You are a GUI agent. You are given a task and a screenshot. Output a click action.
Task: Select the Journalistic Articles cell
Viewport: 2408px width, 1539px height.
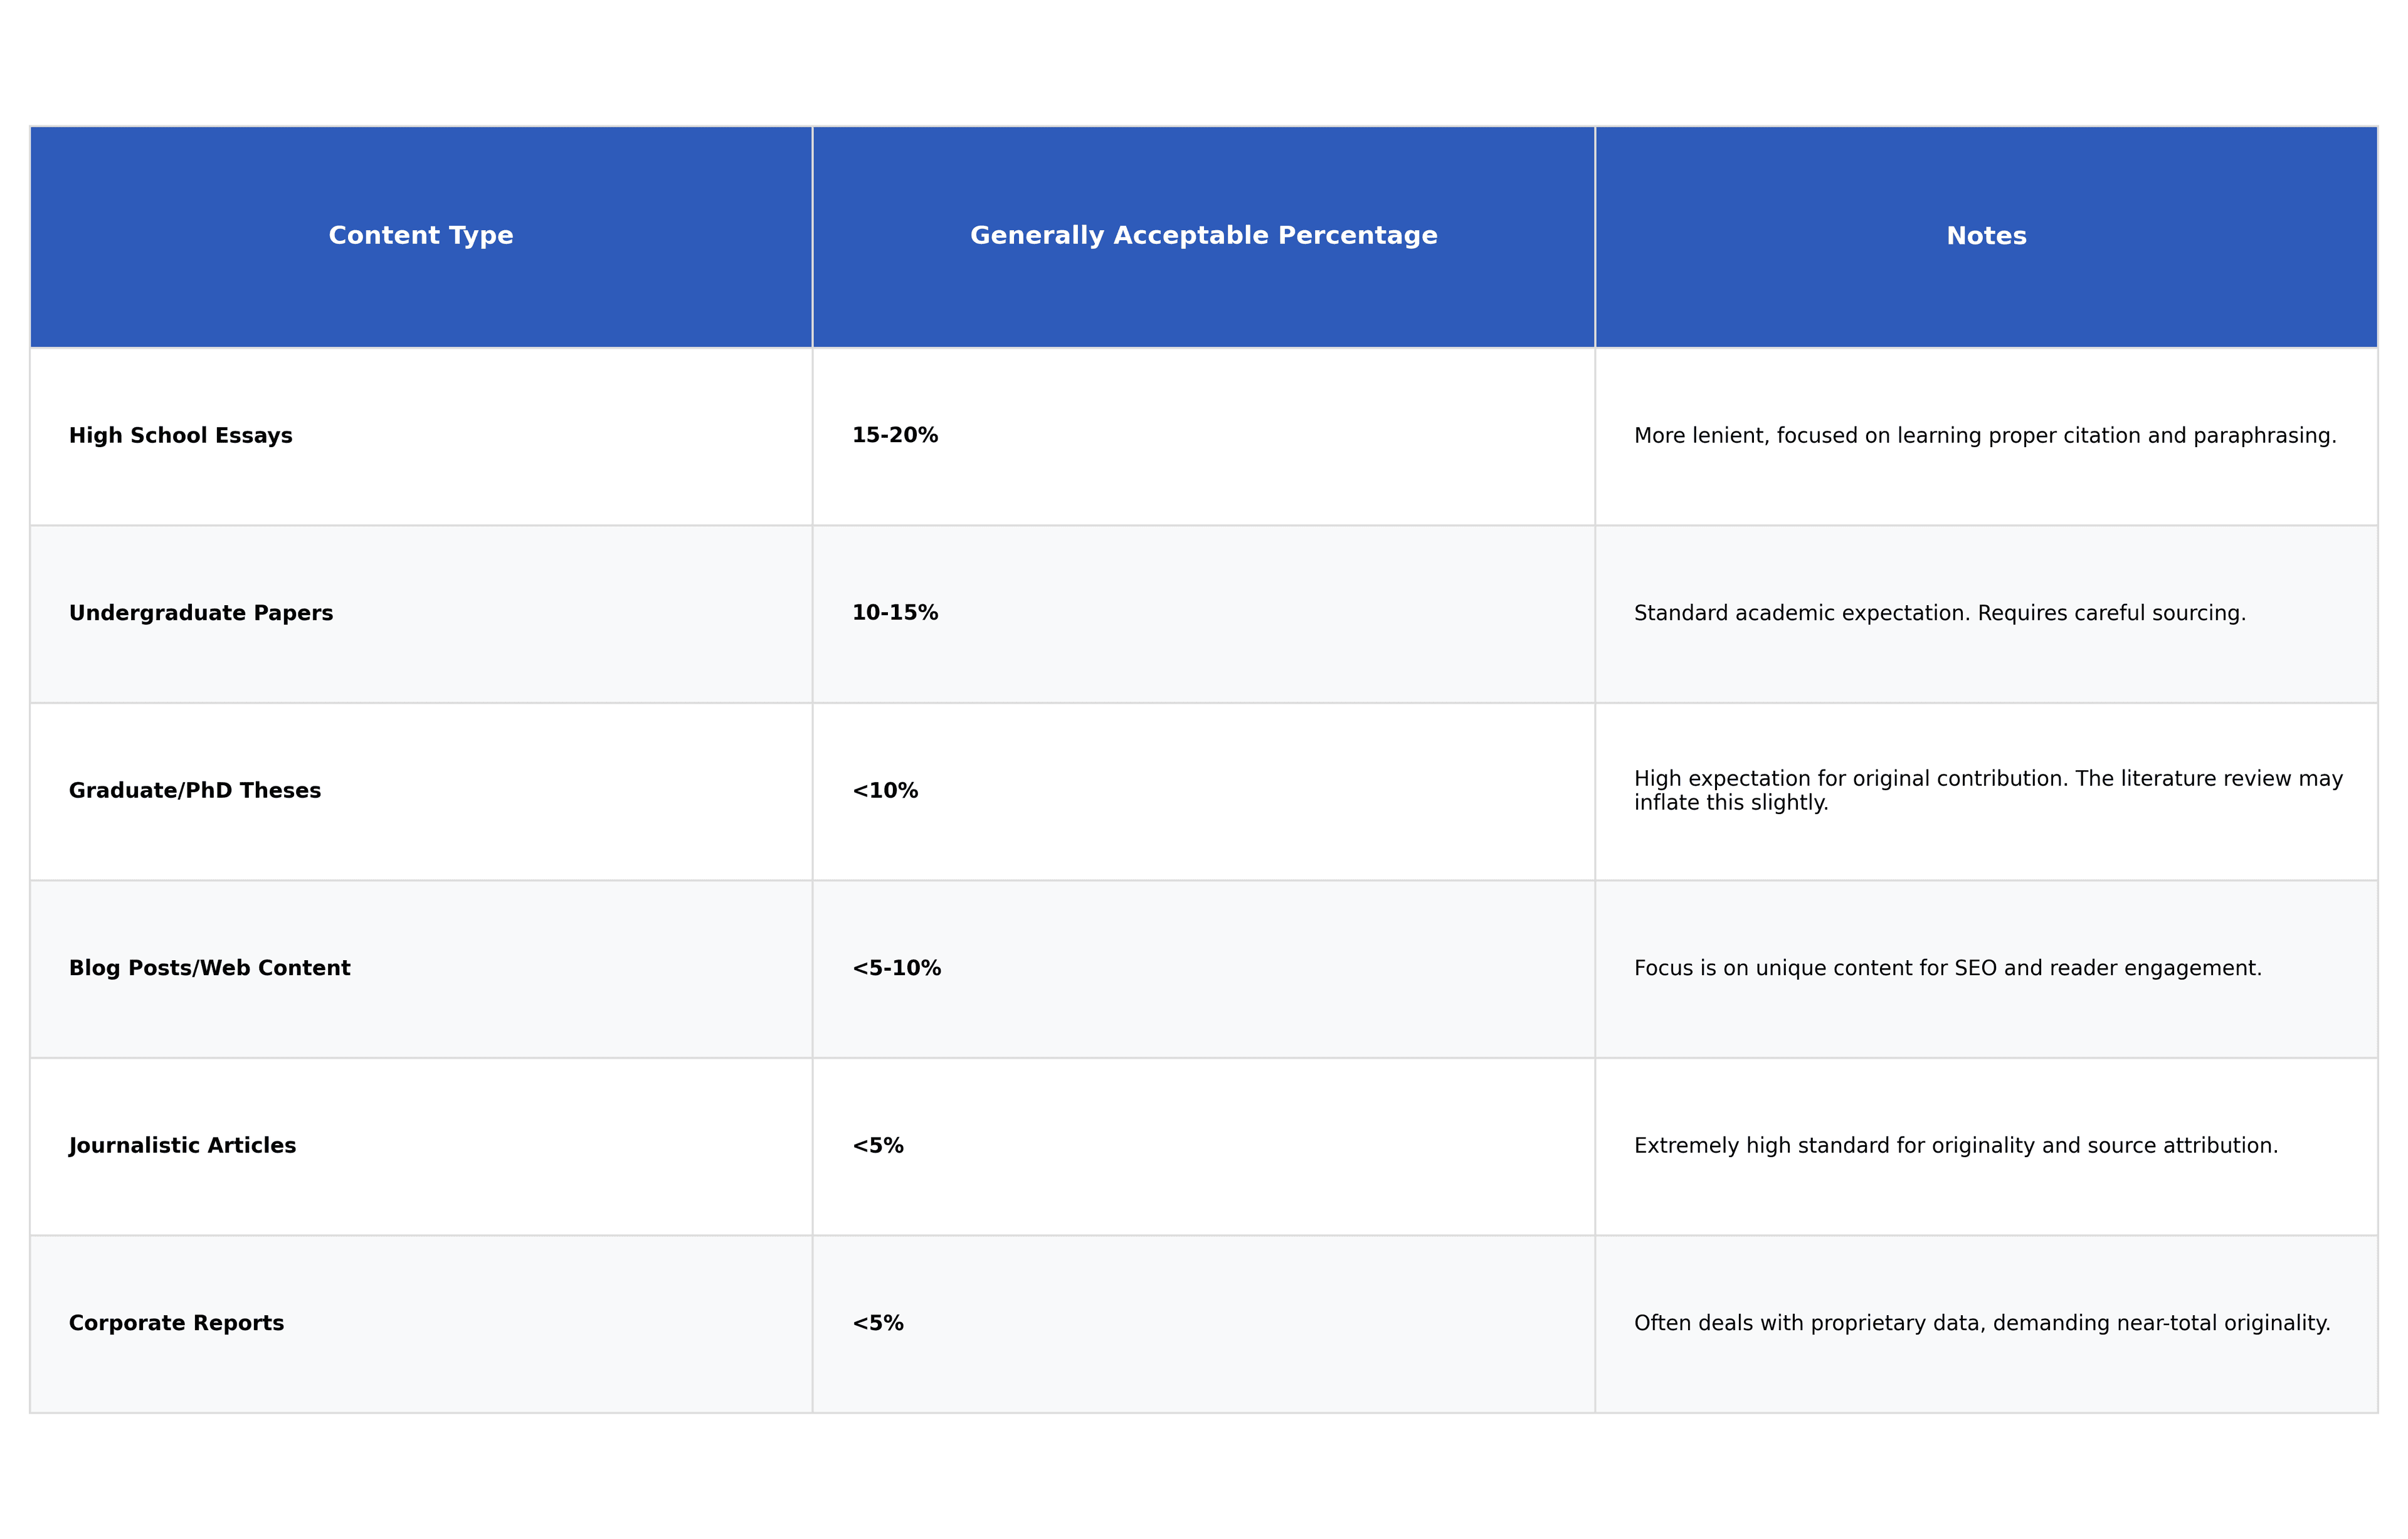pyautogui.click(x=183, y=1146)
